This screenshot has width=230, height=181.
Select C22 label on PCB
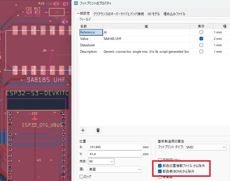tap(29, 8)
